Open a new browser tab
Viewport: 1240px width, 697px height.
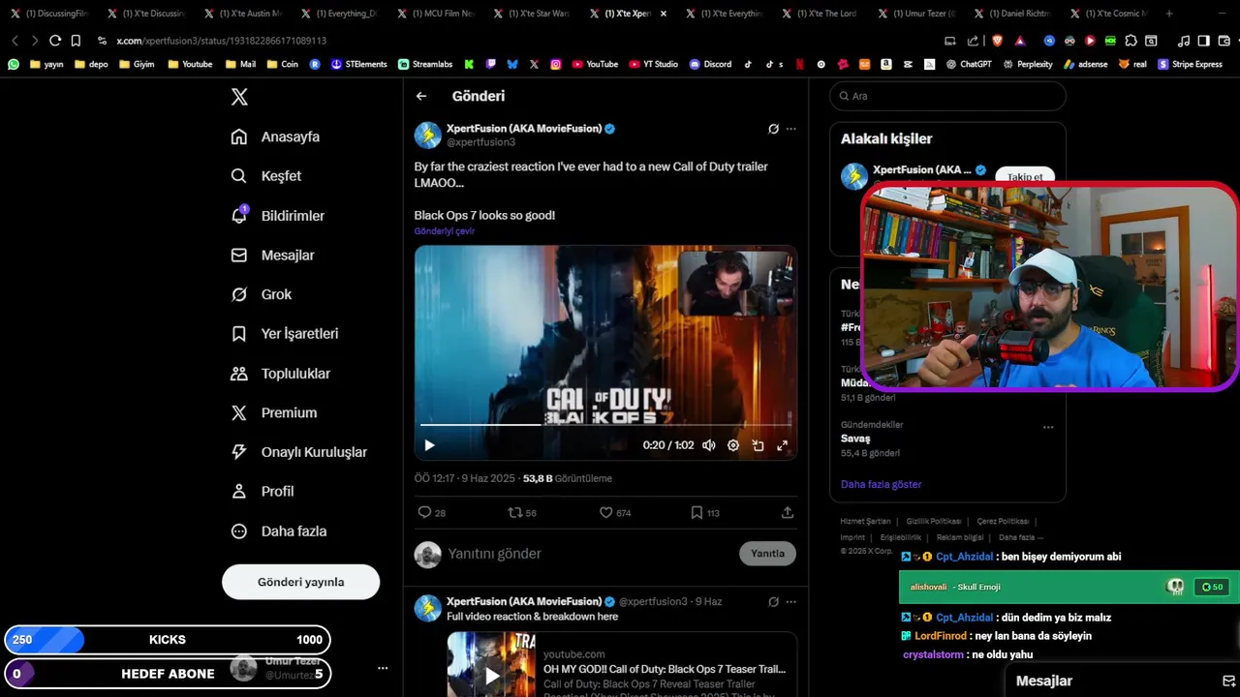click(1169, 14)
